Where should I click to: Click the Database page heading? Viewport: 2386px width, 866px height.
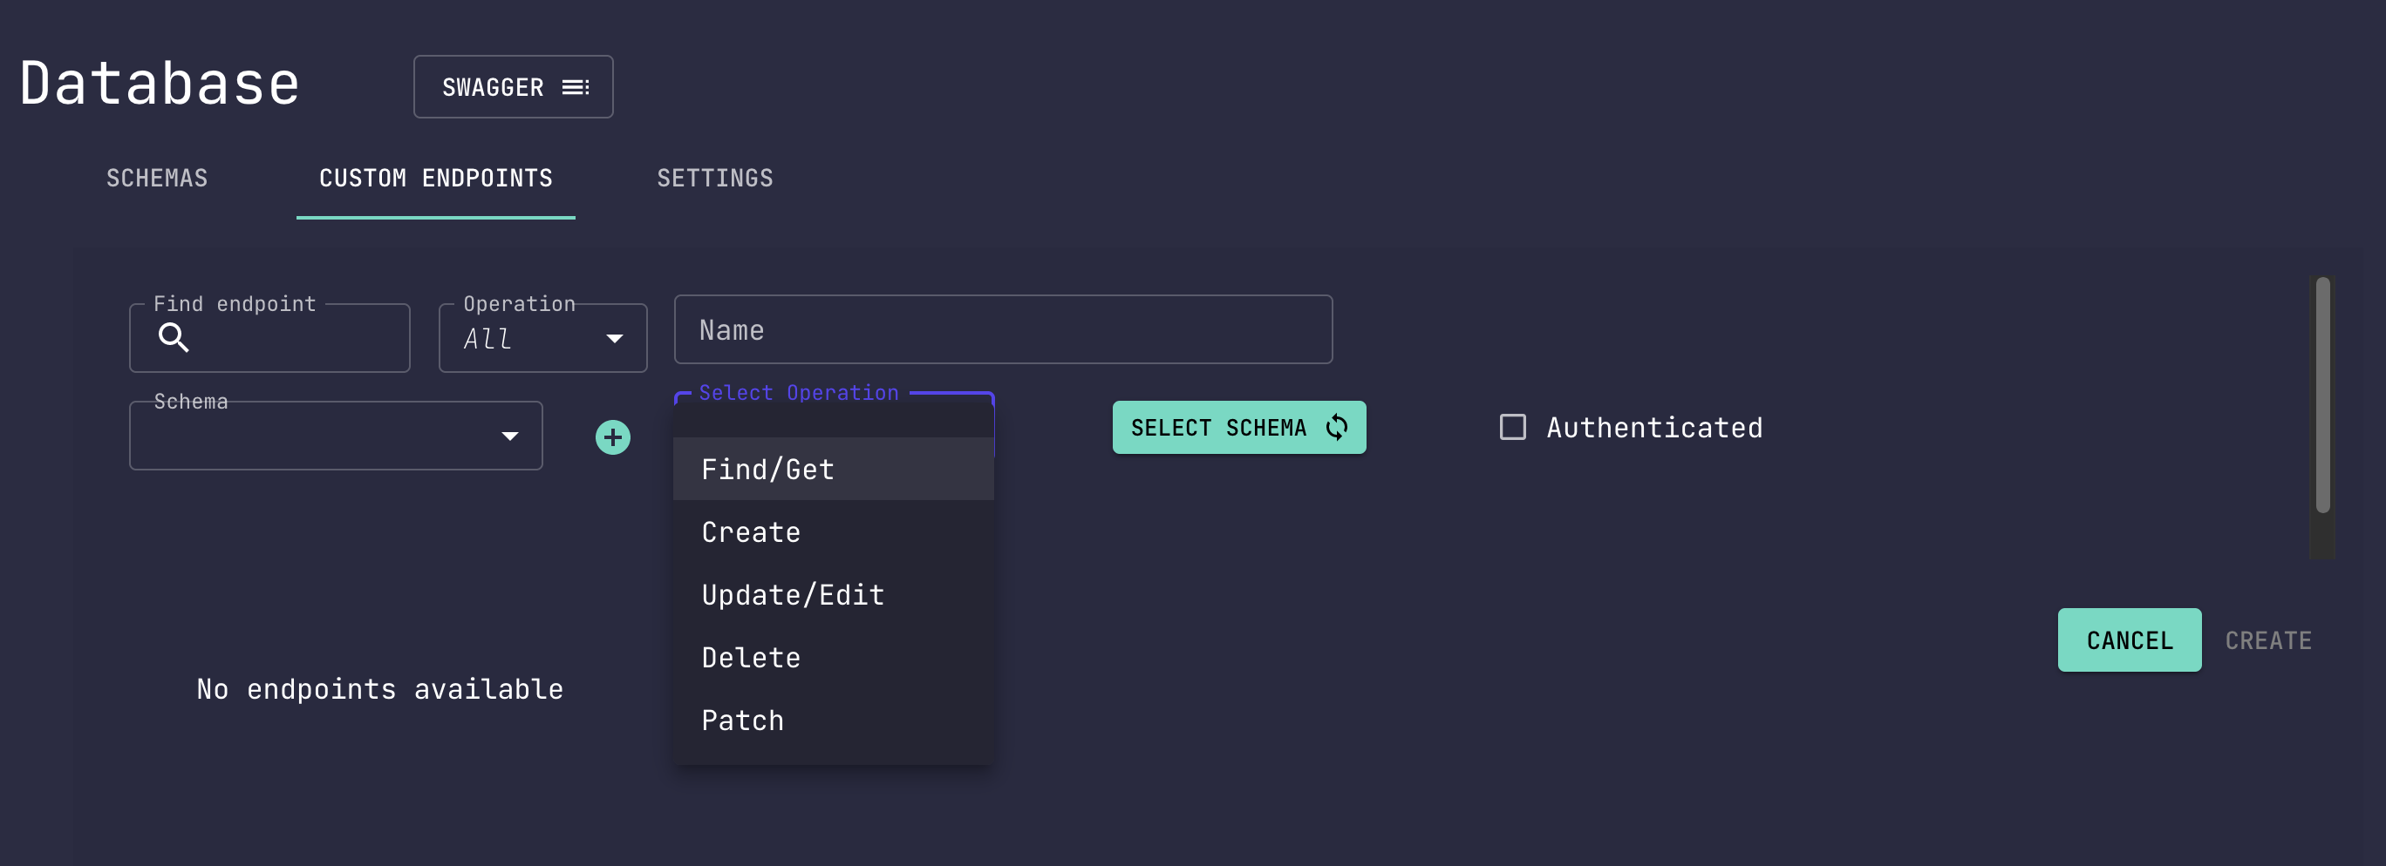click(160, 84)
